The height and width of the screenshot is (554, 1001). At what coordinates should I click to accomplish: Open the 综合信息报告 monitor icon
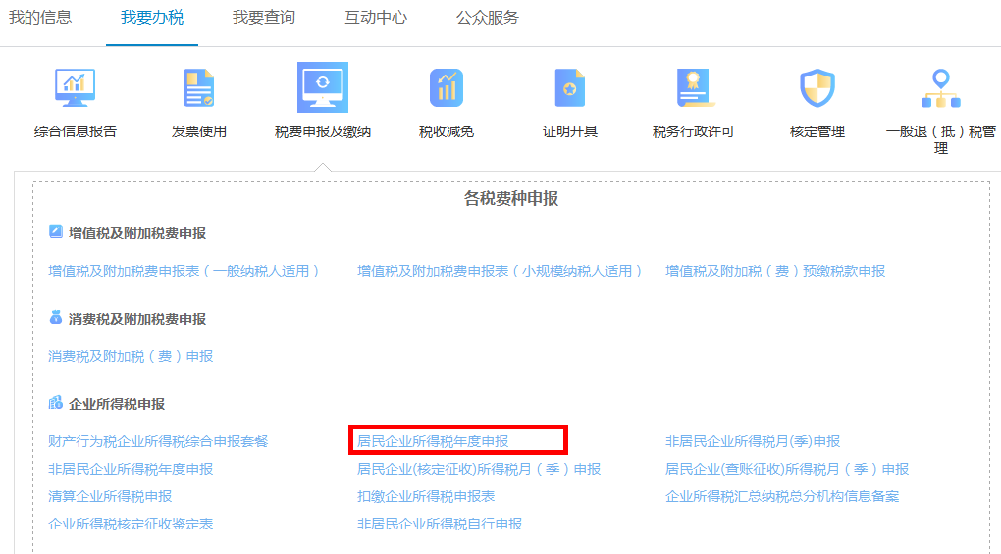[x=75, y=88]
